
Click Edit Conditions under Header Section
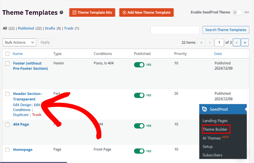point(27,107)
